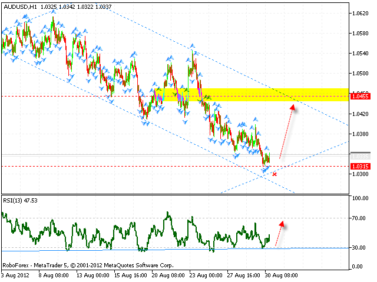Click the fractal arrow above the 8 Aug high

point(54,12)
